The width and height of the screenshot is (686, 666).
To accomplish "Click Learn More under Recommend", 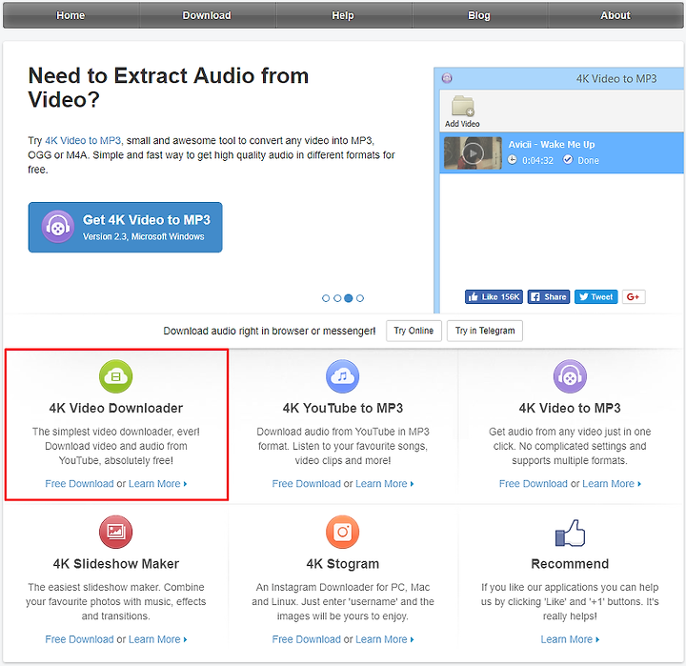I will [570, 639].
